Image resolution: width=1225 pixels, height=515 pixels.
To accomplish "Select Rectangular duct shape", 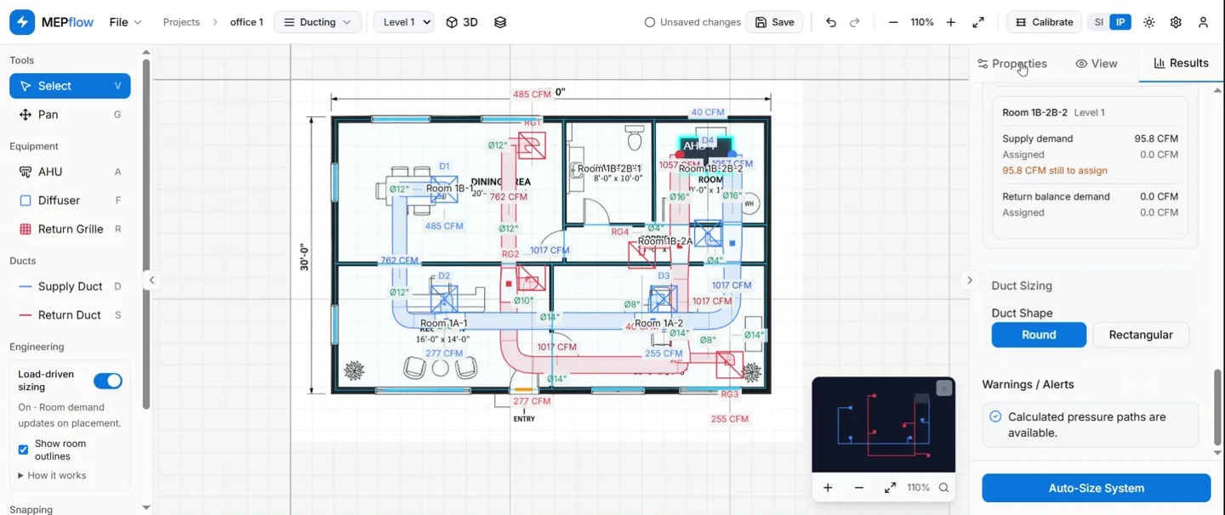I will 1141,335.
